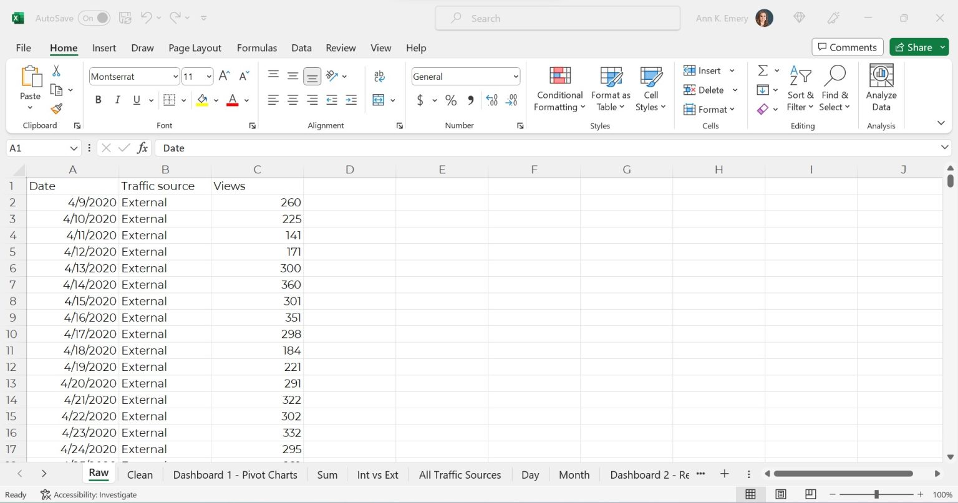Toggle AutoSave off
This screenshot has width=958, height=503.
pyautogui.click(x=94, y=17)
